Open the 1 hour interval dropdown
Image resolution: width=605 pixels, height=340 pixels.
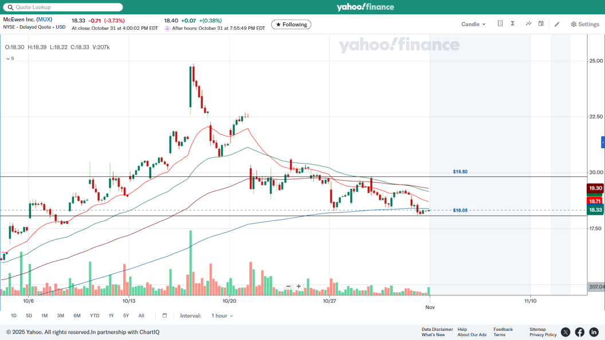[x=222, y=315]
